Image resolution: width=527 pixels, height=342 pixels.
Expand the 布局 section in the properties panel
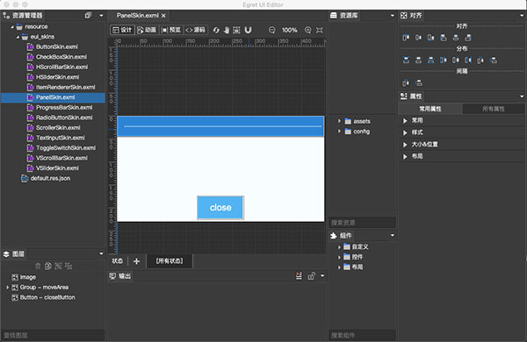[x=405, y=156]
